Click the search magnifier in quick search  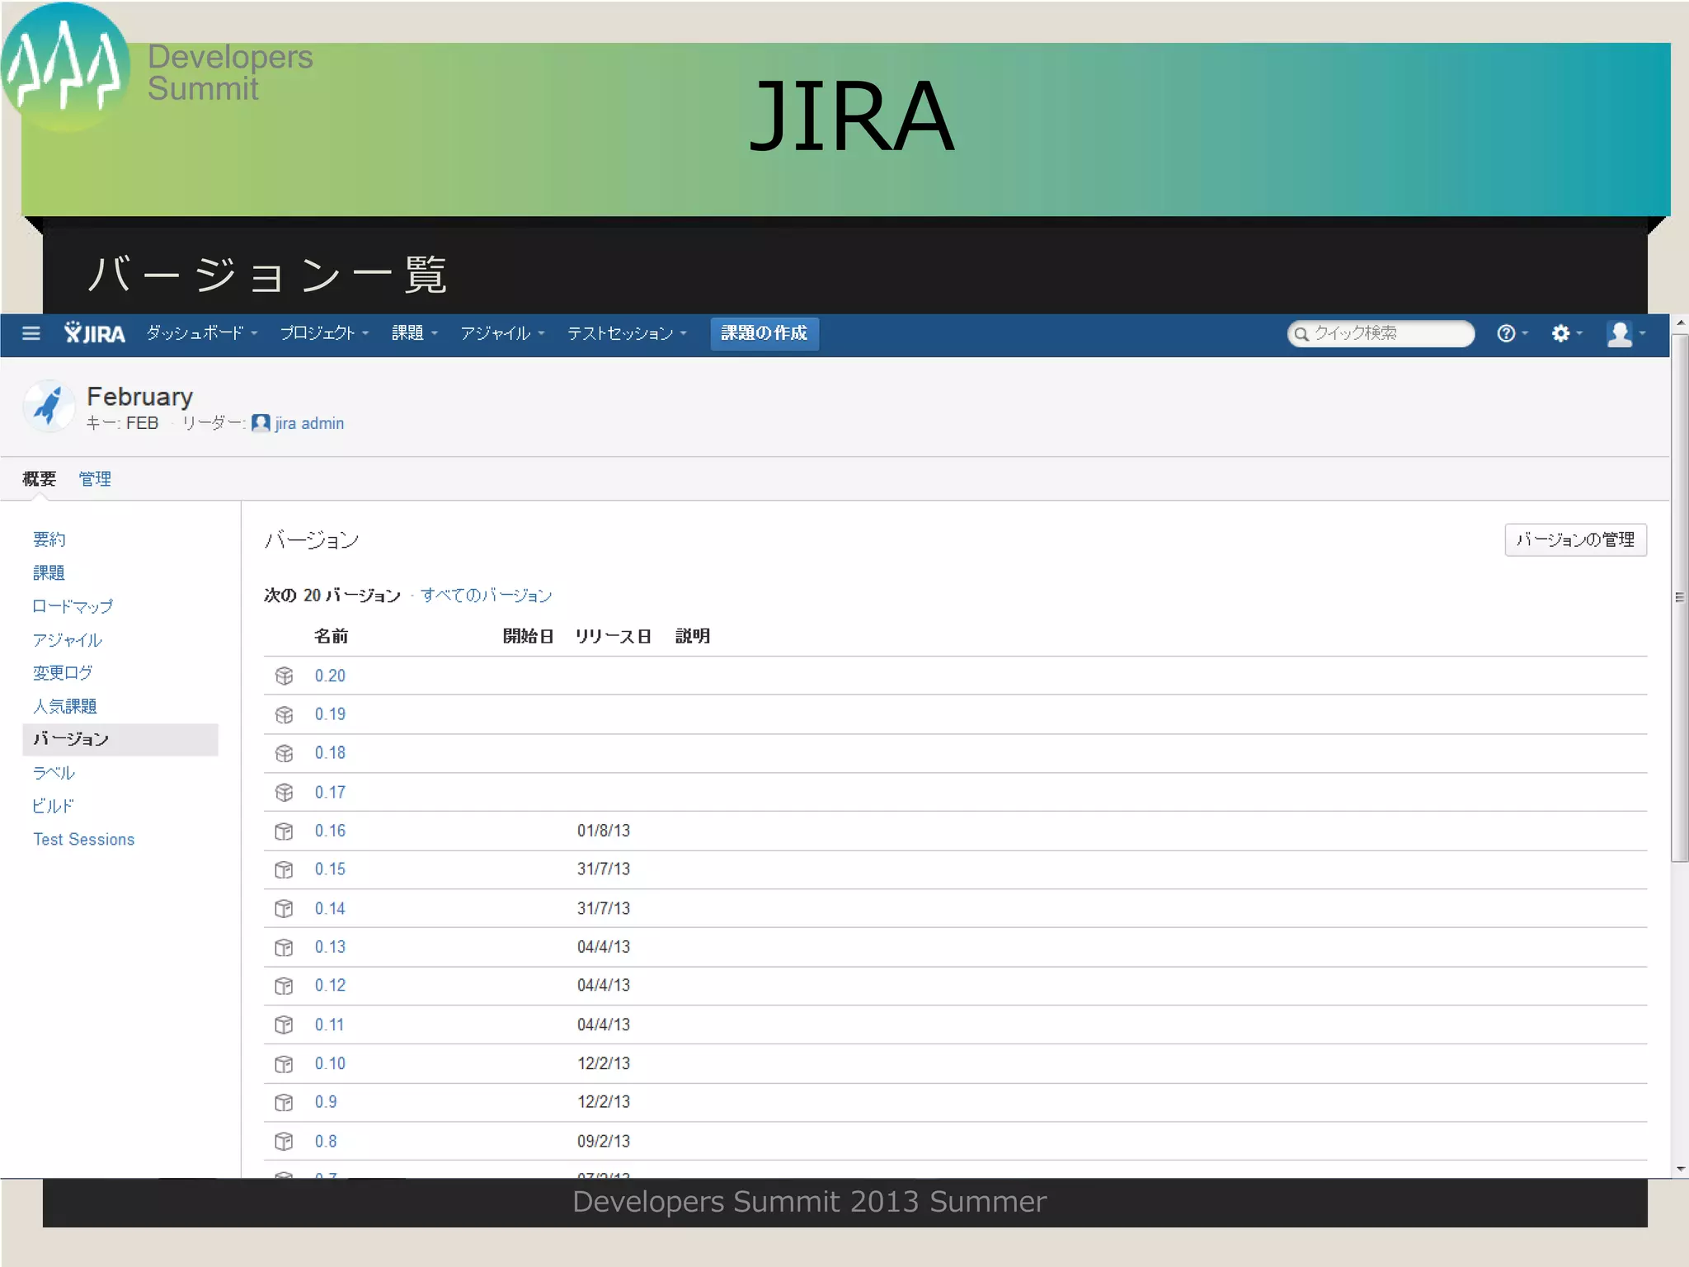(x=1301, y=334)
